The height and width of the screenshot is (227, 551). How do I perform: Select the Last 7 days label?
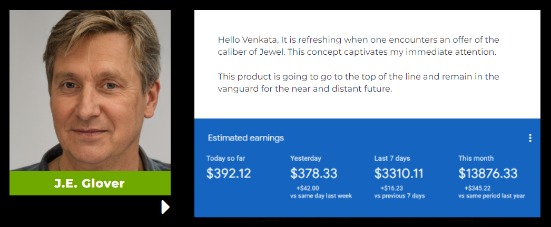click(x=392, y=159)
